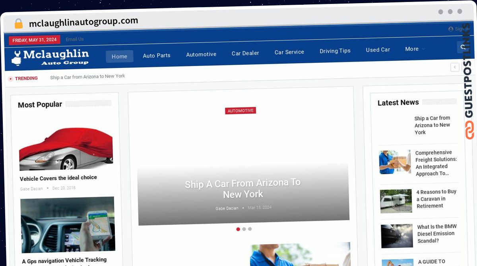Expand the More dropdown menu
The image size is (477, 266).
point(415,49)
